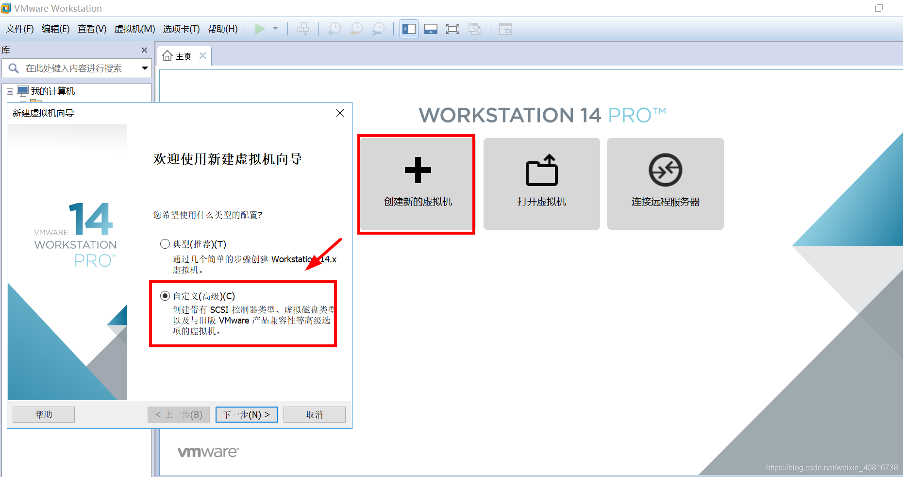The image size is (903, 477).
Task: Open the power options dropdown arrow
Action: tap(275, 29)
